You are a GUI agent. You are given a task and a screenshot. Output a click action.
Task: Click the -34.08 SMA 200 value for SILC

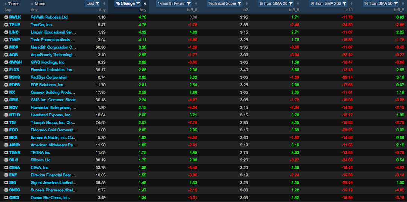tap(347, 160)
